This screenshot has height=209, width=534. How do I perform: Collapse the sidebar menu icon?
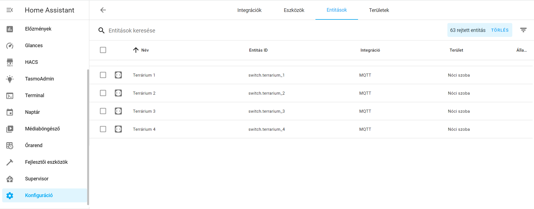[x=10, y=10]
